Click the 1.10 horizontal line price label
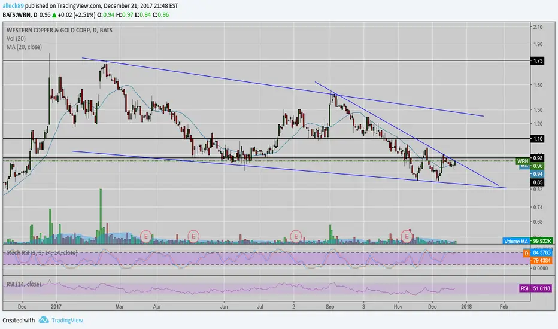Screen dimensions: 558x329 click(x=538, y=139)
